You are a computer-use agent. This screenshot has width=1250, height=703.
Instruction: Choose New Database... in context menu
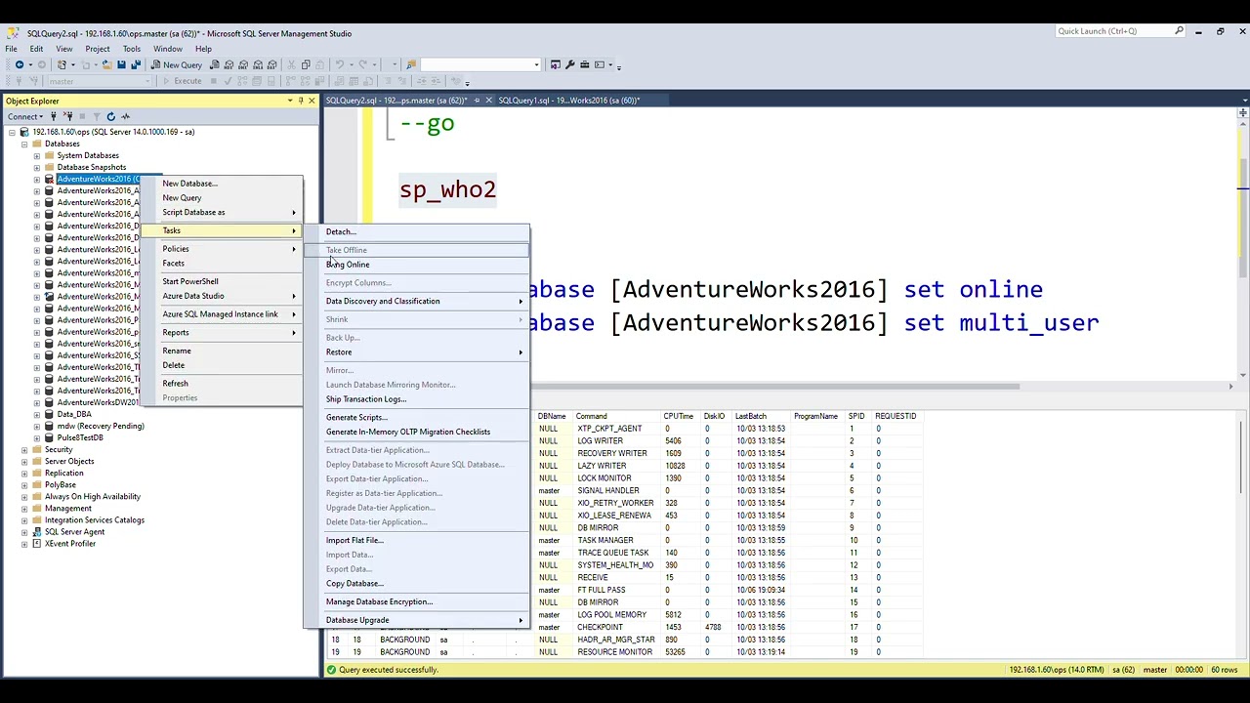[x=223, y=184]
